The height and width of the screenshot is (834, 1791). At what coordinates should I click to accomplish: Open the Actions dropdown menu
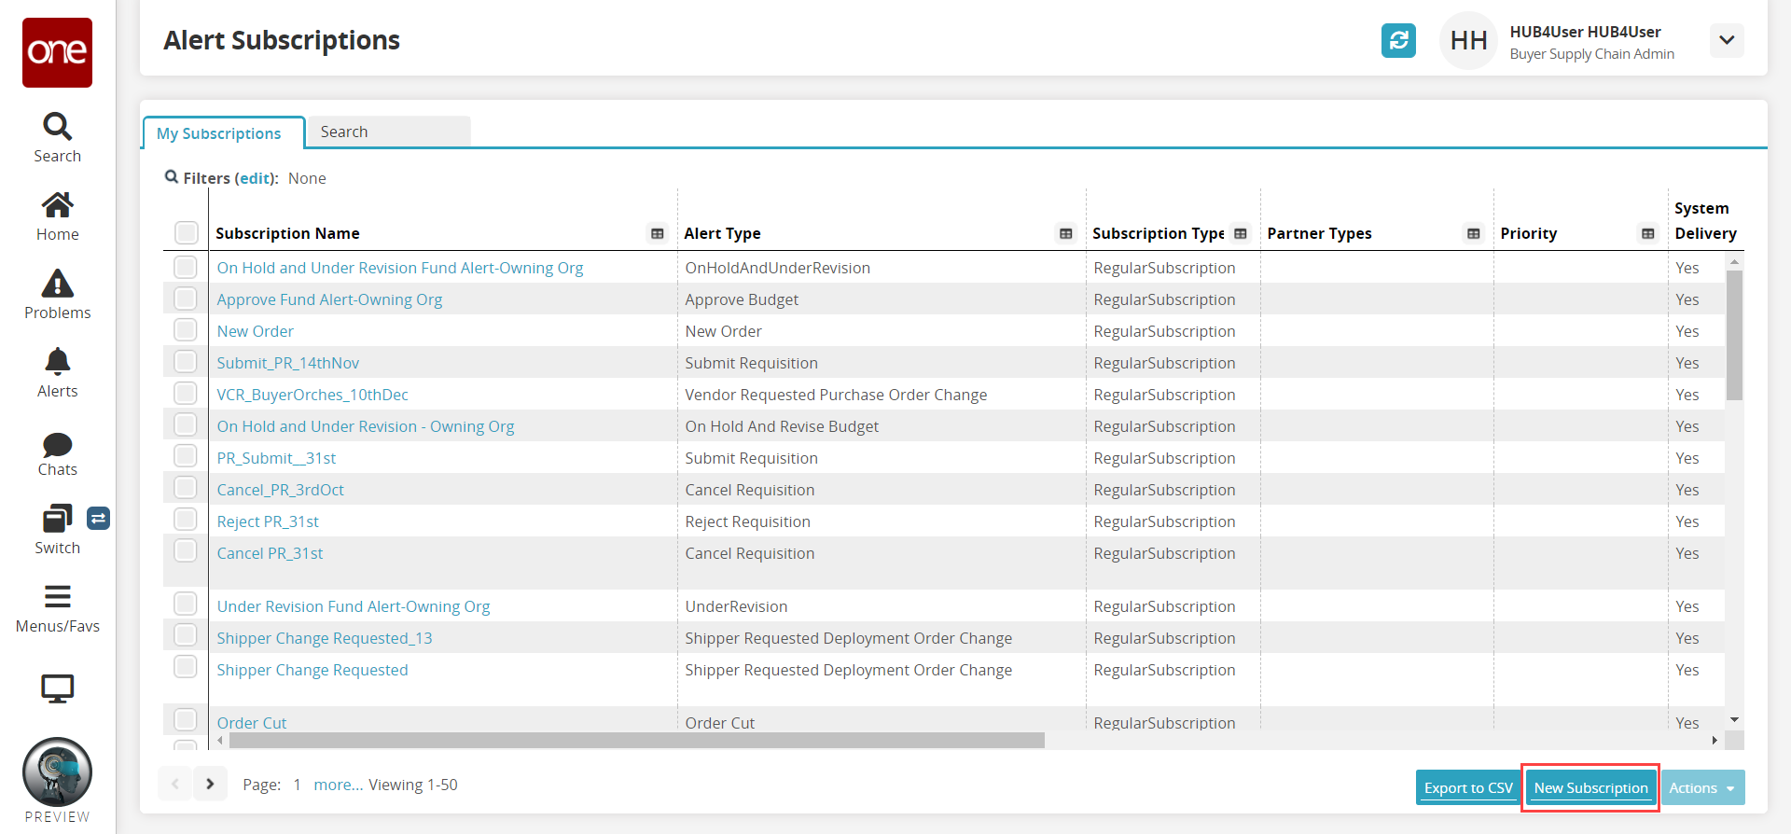[1702, 788]
